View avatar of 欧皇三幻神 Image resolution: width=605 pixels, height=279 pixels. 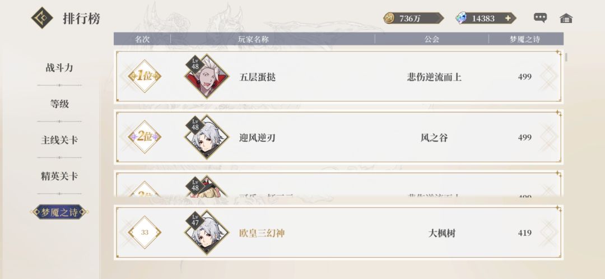pos(207,232)
